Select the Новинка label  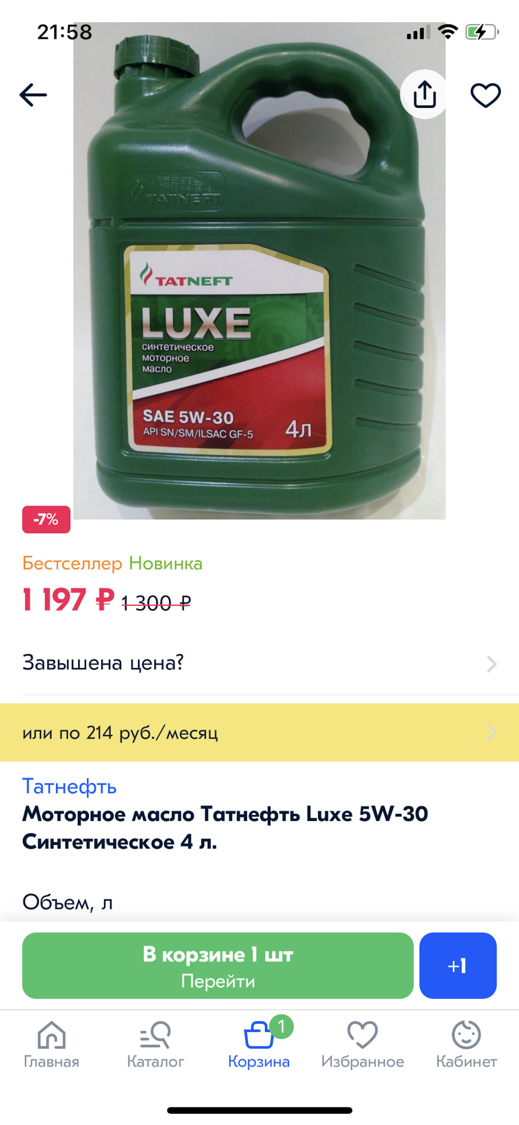(166, 563)
